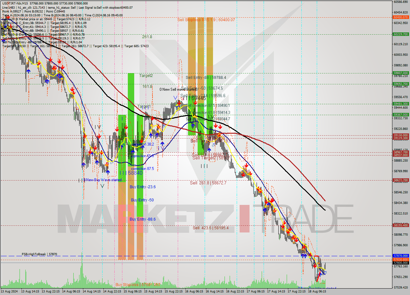410x295 pixels.
Task: Click the orange 60400.070 price tag
Action: tap(400, 17)
